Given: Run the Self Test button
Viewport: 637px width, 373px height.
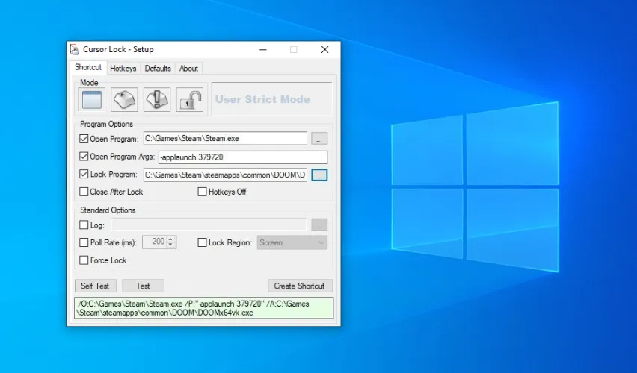Looking at the screenshot, I should tap(95, 286).
